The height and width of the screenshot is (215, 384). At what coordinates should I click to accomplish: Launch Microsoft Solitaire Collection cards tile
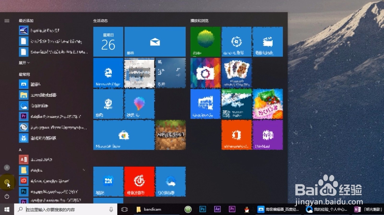pyautogui.click(x=237, y=73)
